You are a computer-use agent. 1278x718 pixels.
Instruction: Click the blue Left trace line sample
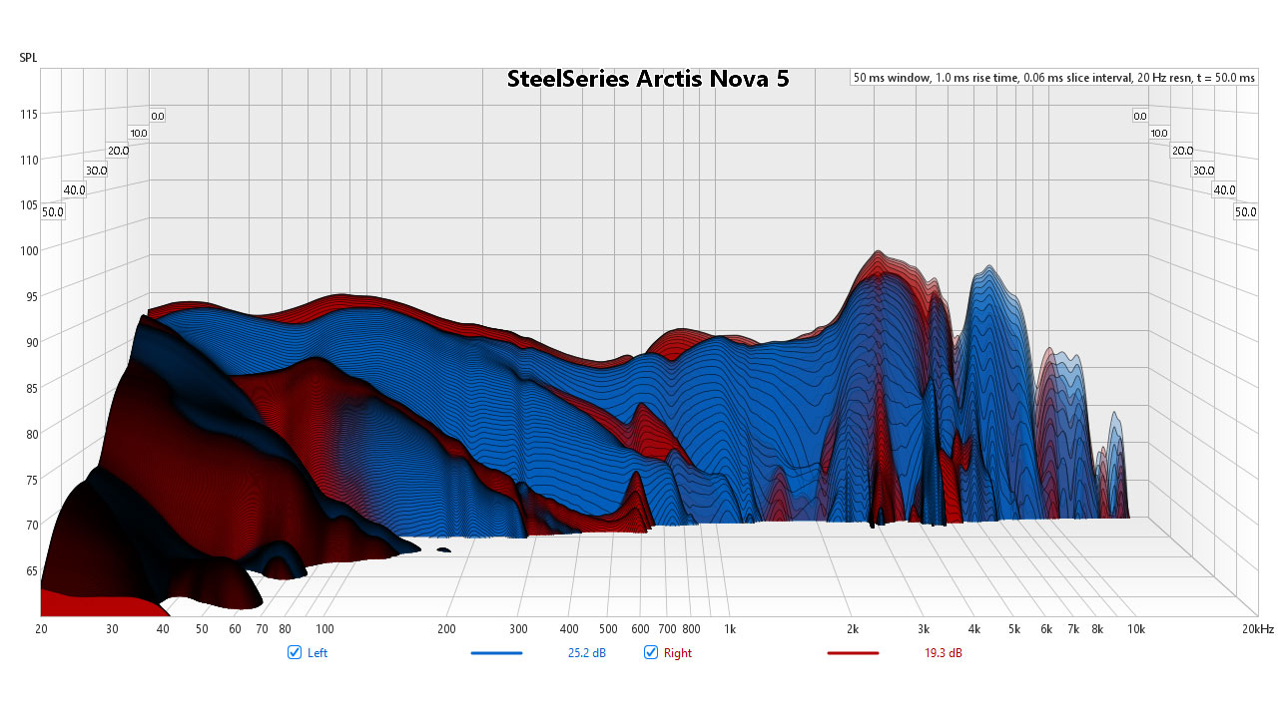point(496,653)
